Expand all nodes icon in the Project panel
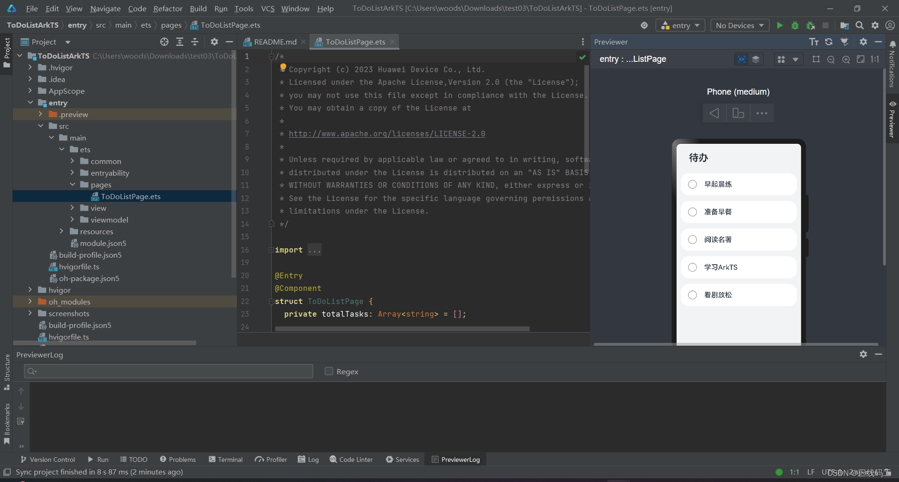The height and width of the screenshot is (482, 899). coord(180,42)
